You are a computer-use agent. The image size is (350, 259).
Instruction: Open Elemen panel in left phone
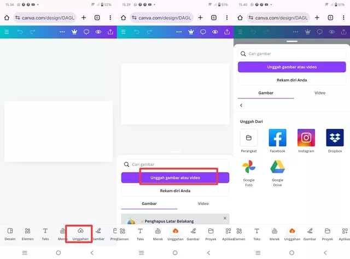pyautogui.click(x=27, y=234)
